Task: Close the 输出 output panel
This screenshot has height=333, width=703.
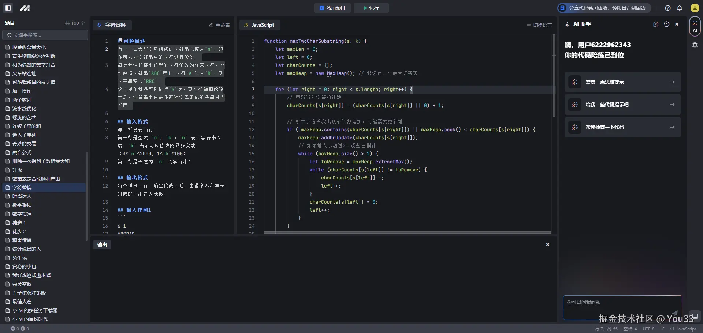Action: click(547, 245)
